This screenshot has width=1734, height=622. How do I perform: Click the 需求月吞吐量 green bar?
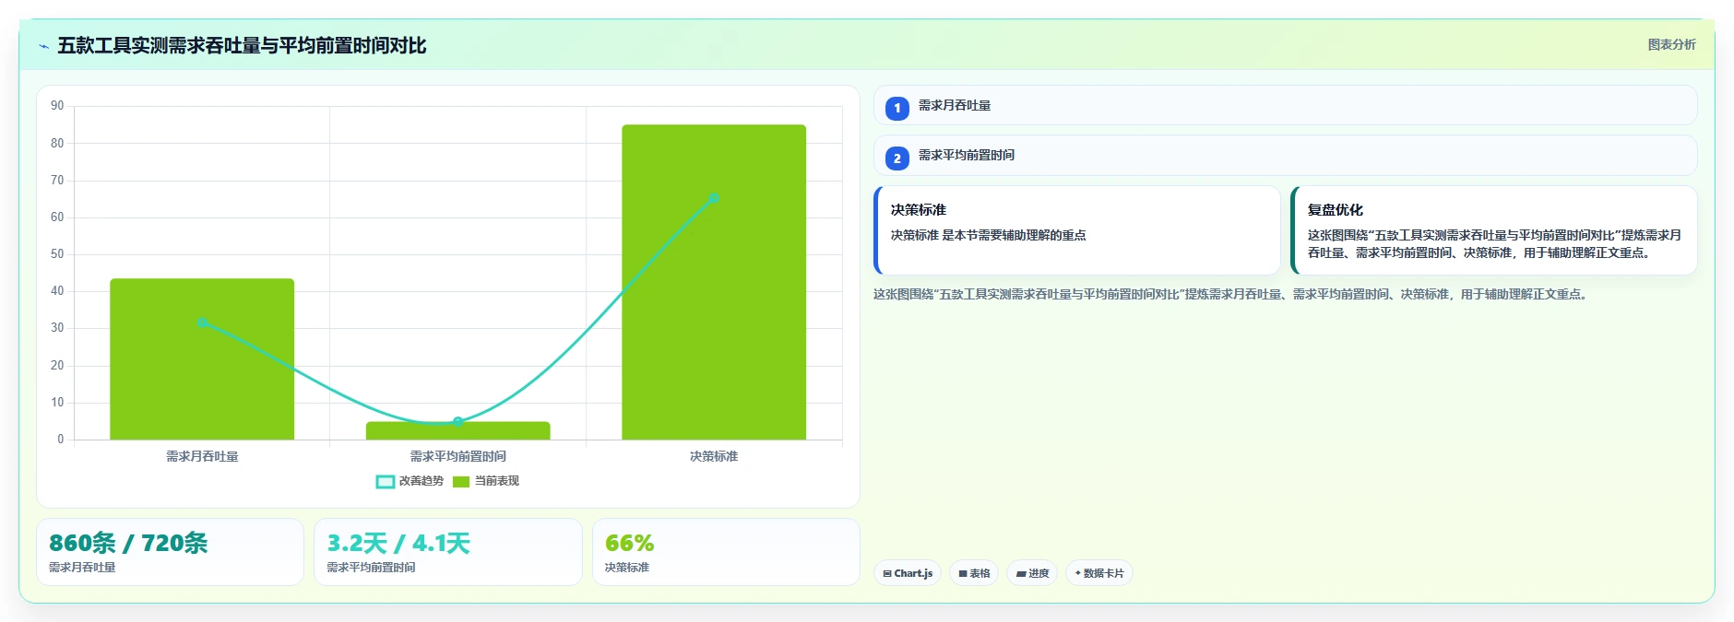coord(202,359)
